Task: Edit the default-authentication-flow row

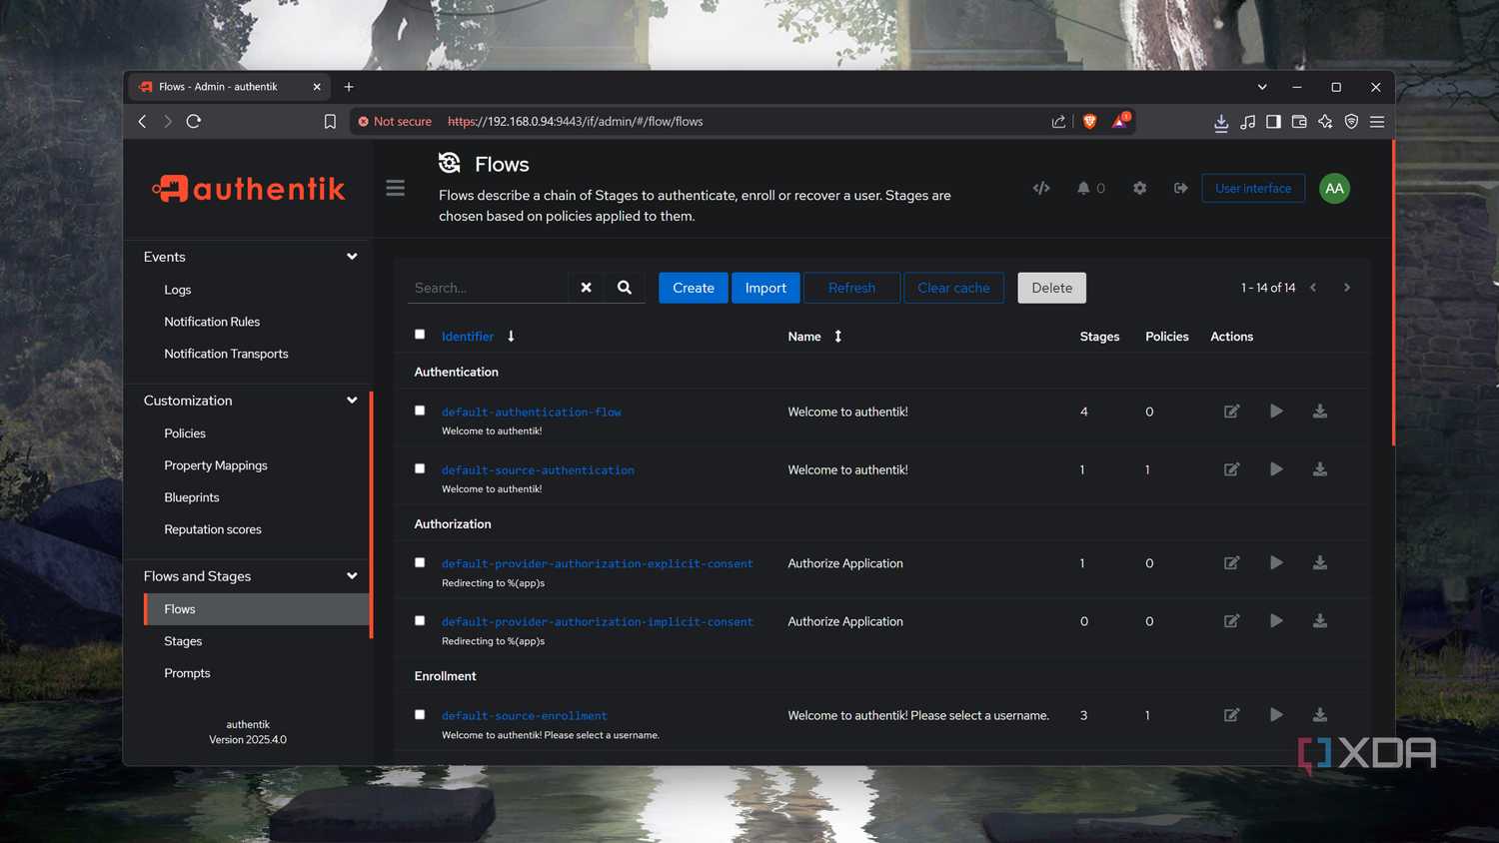Action: click(1231, 412)
